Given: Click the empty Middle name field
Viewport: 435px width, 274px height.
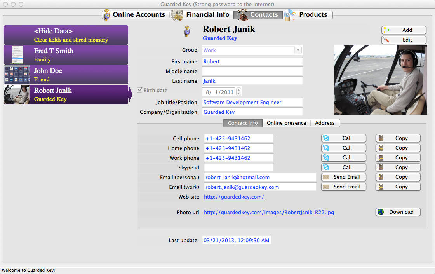Looking at the screenshot, I should (x=252, y=72).
